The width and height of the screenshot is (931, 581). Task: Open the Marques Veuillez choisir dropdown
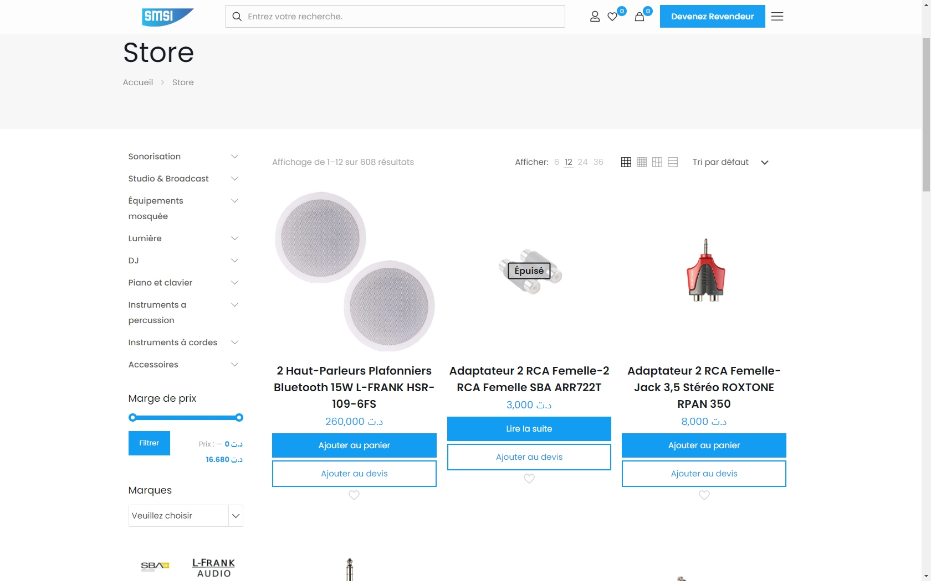pos(186,516)
